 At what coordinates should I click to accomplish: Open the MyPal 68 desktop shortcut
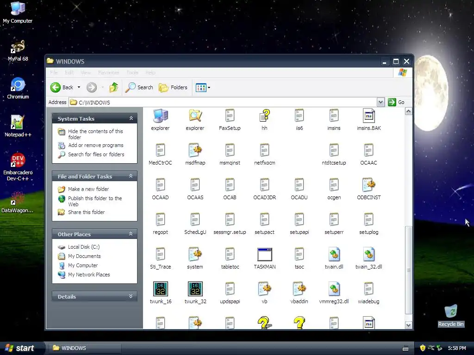click(x=18, y=50)
